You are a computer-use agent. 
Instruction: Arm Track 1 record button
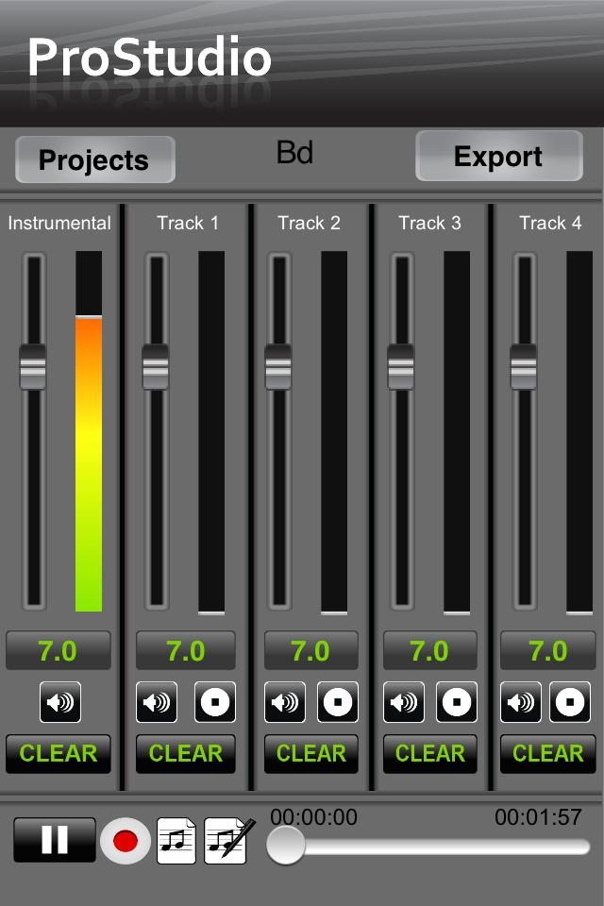coord(215,702)
